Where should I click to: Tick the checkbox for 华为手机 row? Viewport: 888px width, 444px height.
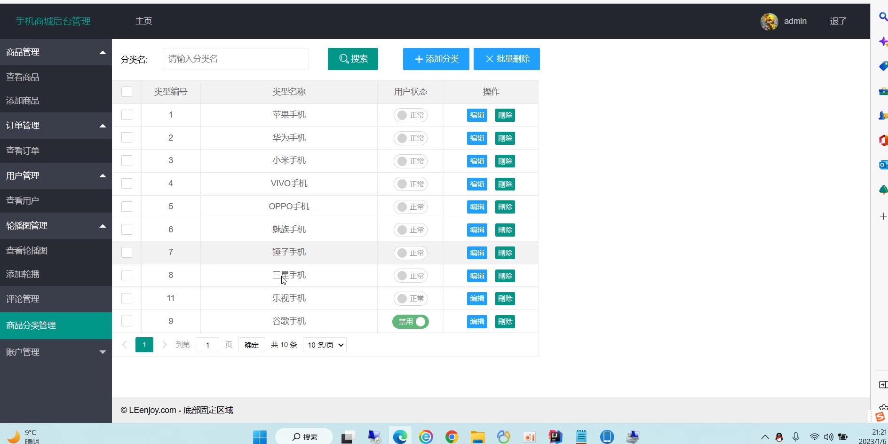(x=127, y=138)
